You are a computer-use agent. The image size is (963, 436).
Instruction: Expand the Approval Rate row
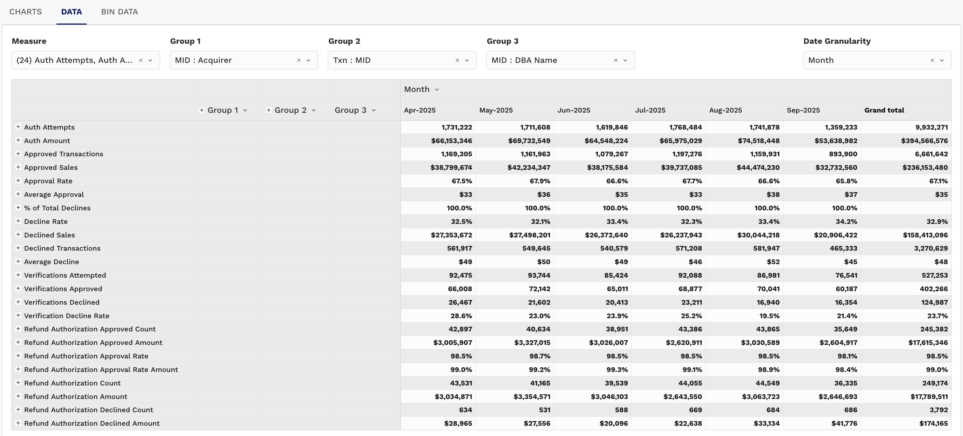pyautogui.click(x=18, y=180)
